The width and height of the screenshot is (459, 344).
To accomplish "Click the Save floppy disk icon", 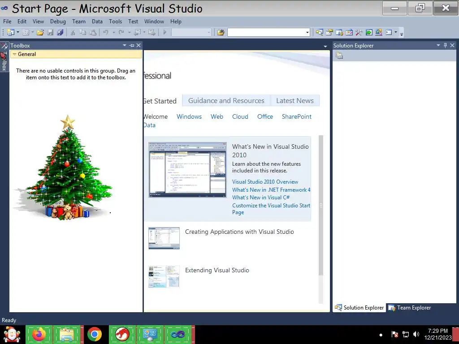I will coord(50,32).
